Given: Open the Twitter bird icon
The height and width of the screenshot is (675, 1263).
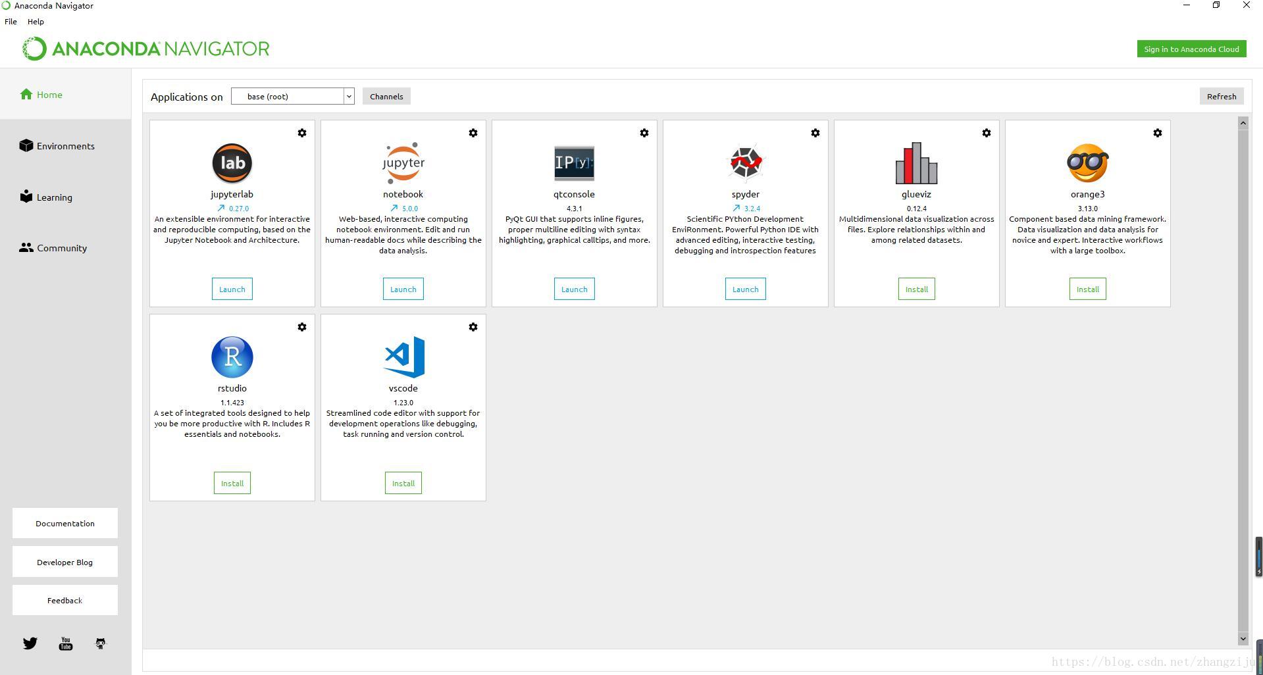Looking at the screenshot, I should point(30,643).
